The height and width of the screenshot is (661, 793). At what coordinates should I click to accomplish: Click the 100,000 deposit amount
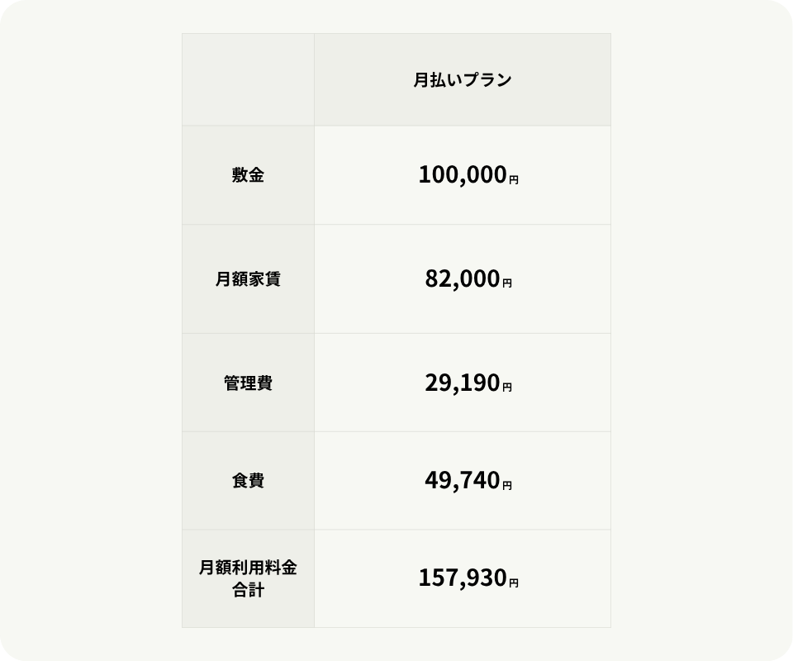462,175
